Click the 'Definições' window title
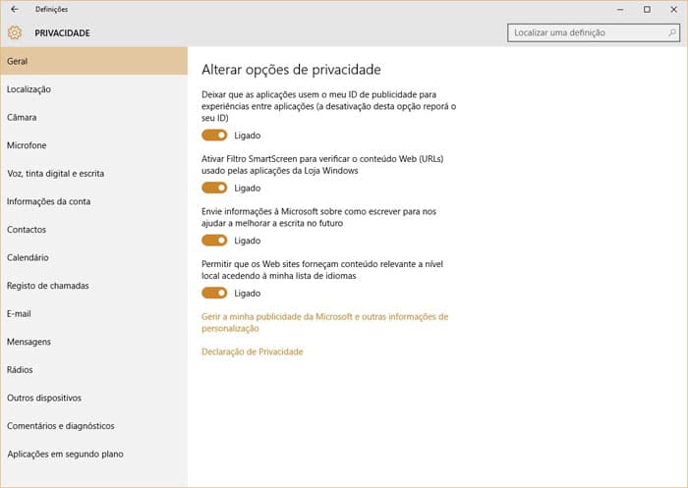The height and width of the screenshot is (488, 688). 52,9
